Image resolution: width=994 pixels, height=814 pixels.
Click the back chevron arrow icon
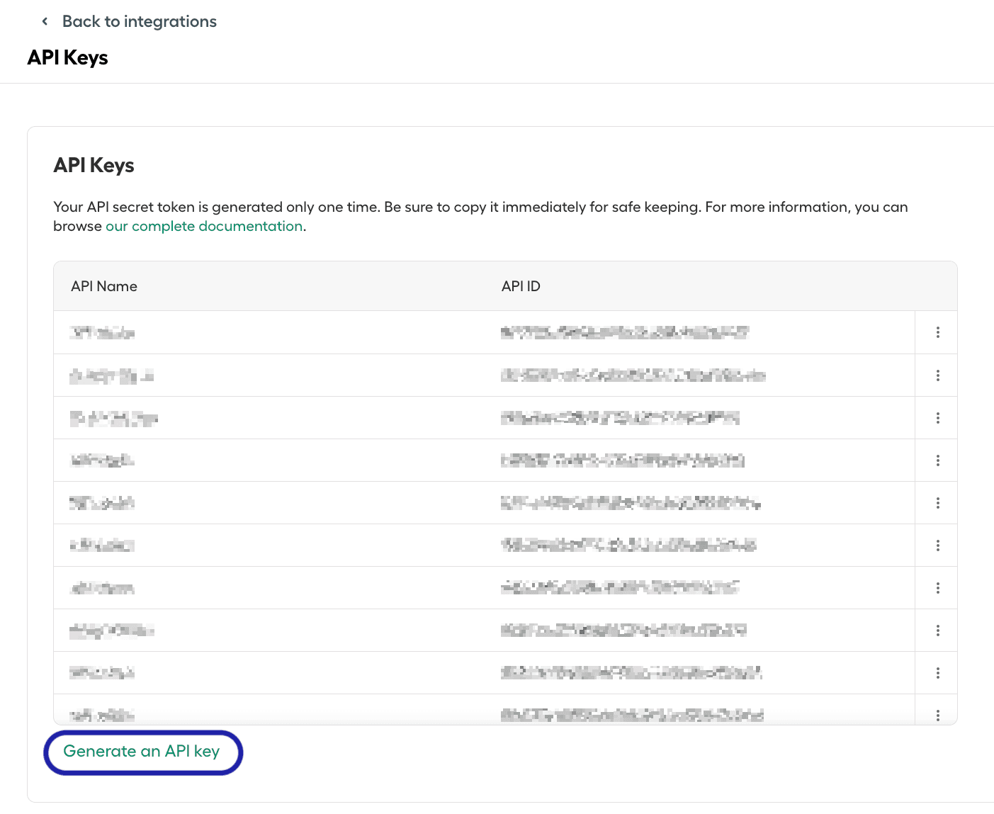point(45,21)
